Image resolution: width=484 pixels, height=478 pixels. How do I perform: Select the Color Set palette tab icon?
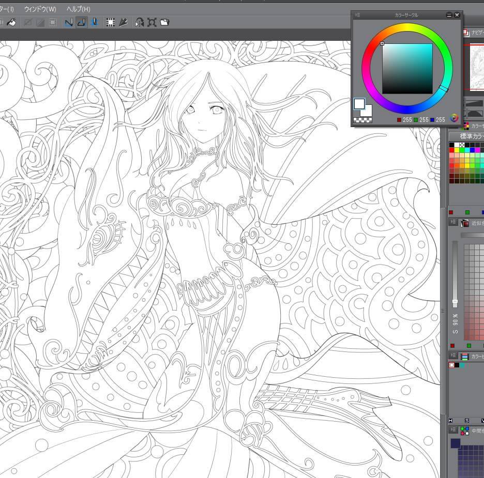pos(465,126)
